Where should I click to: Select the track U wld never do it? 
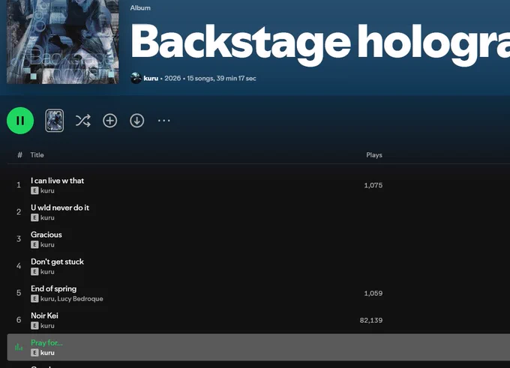tap(60, 208)
